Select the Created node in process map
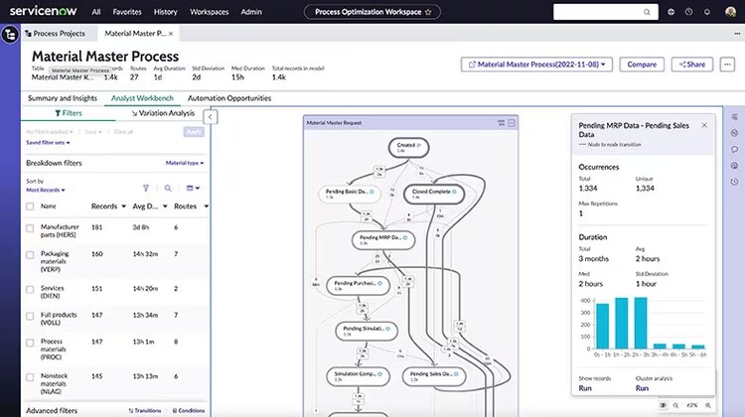 tap(408, 147)
